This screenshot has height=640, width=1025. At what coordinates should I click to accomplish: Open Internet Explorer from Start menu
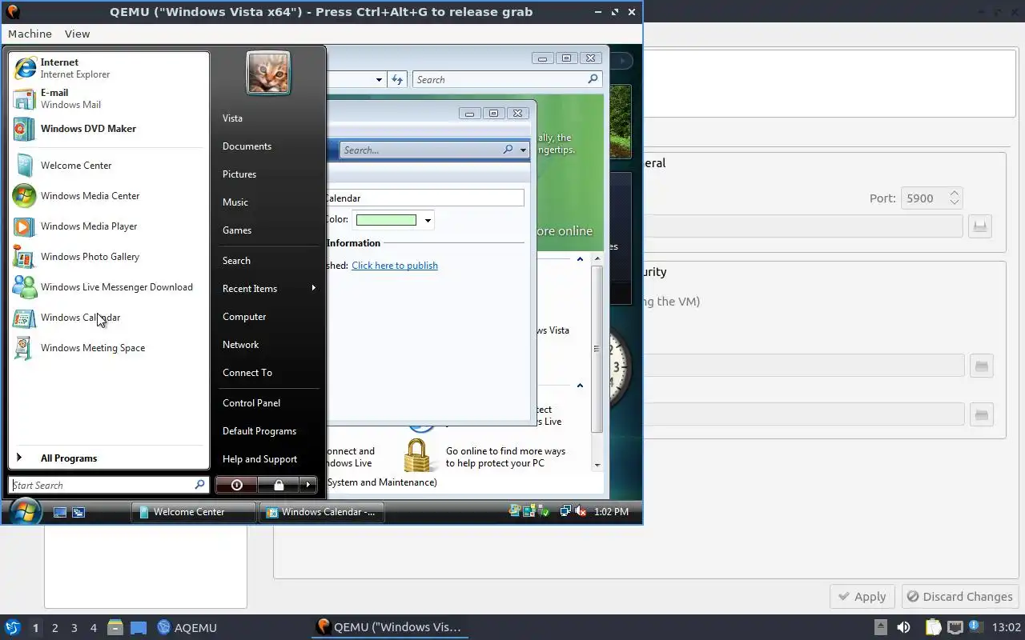(110, 68)
